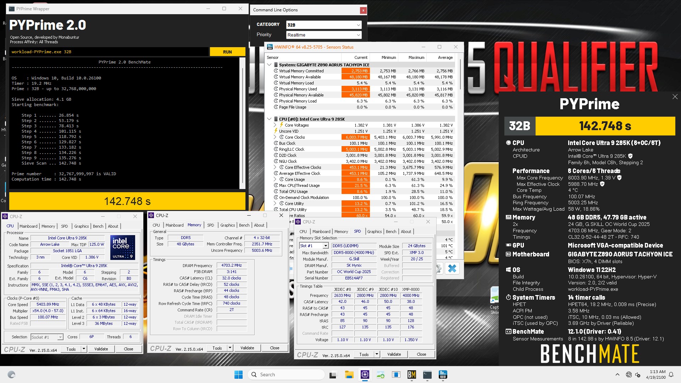Click the verified shield beside Max Core Frequency

(x=619, y=178)
